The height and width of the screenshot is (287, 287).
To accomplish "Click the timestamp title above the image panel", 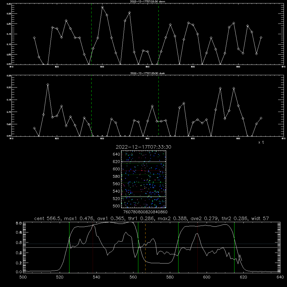I will pos(143,147).
